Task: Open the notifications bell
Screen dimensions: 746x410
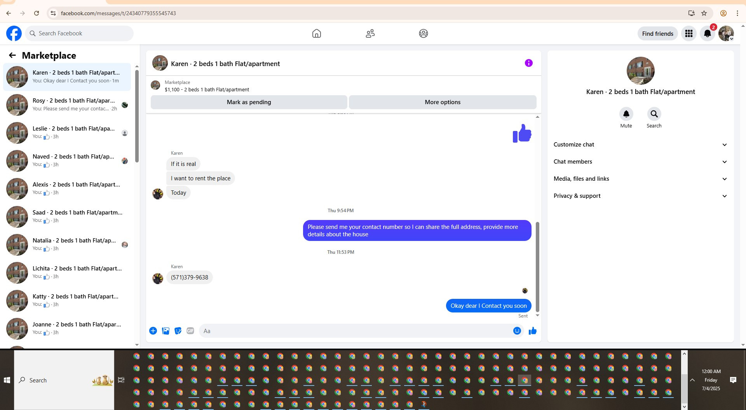Action: (708, 33)
